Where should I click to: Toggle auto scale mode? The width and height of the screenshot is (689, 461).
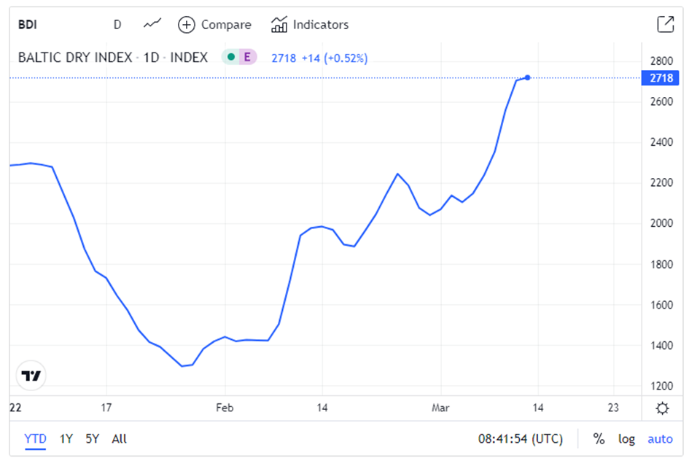click(660, 439)
